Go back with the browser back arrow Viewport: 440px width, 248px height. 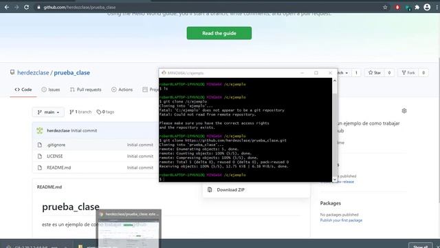[x=7, y=8]
